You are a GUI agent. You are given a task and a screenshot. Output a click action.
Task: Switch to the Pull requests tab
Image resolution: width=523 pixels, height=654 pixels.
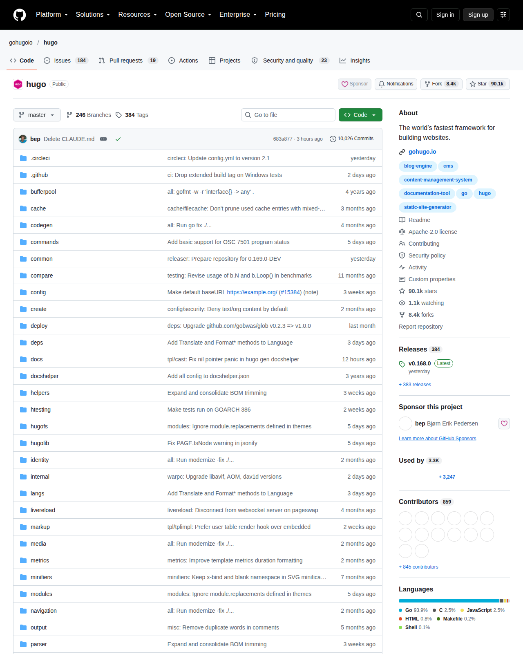tap(128, 60)
